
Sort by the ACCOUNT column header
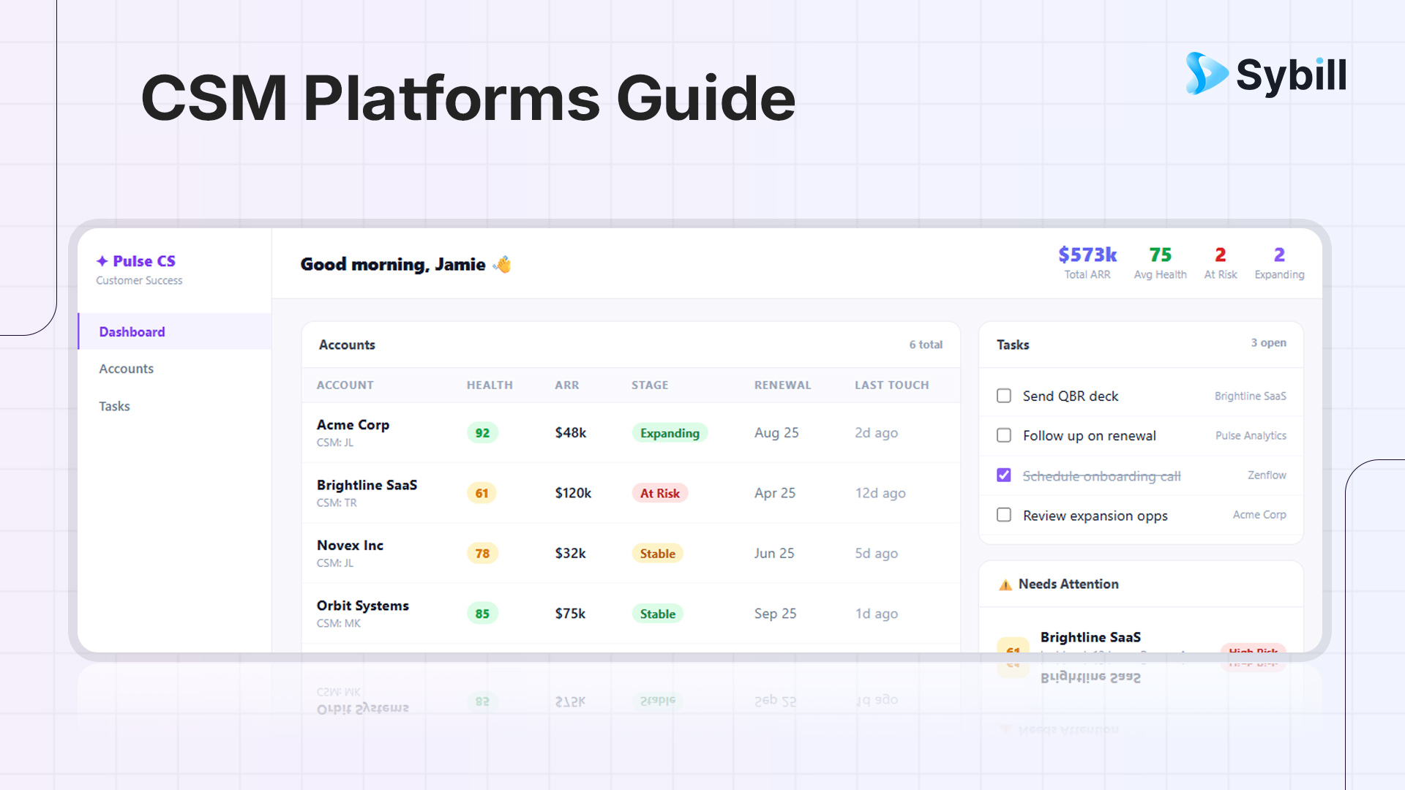345,385
